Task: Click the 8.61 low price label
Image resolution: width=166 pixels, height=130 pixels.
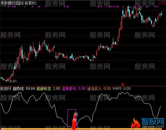Action: pos(13,81)
